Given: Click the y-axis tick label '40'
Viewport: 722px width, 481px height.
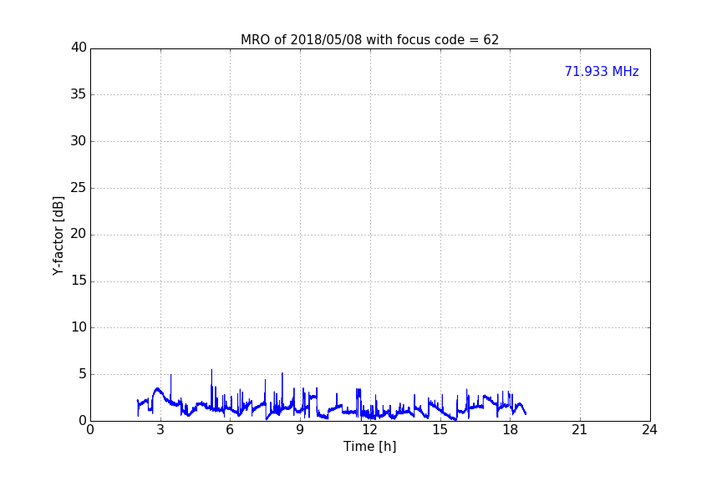Looking at the screenshot, I should pos(79,48).
